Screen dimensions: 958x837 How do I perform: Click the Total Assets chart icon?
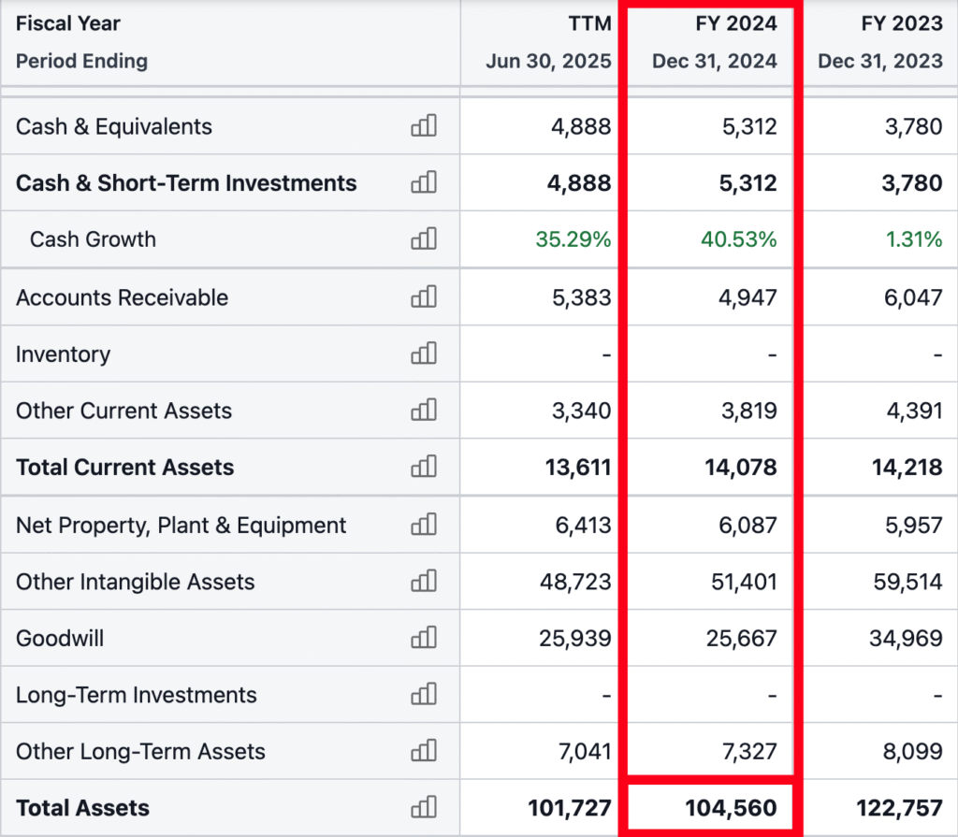click(x=424, y=808)
